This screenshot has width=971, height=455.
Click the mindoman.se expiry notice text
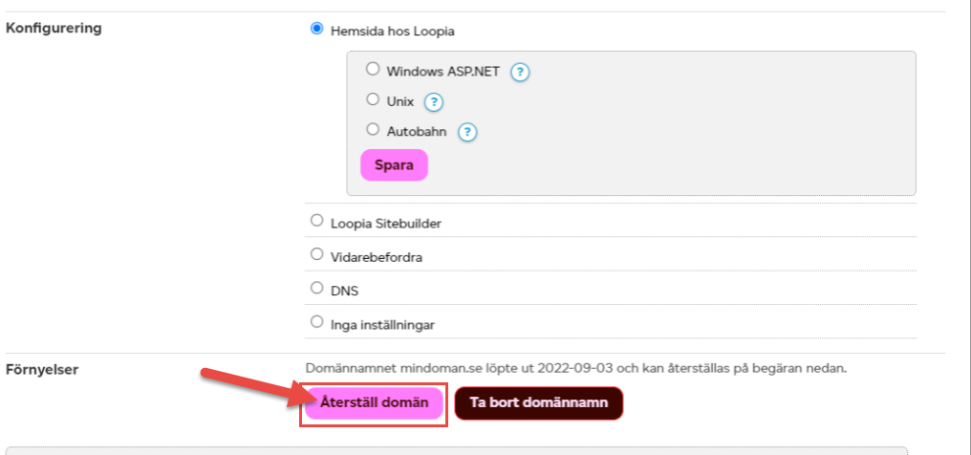(x=575, y=369)
